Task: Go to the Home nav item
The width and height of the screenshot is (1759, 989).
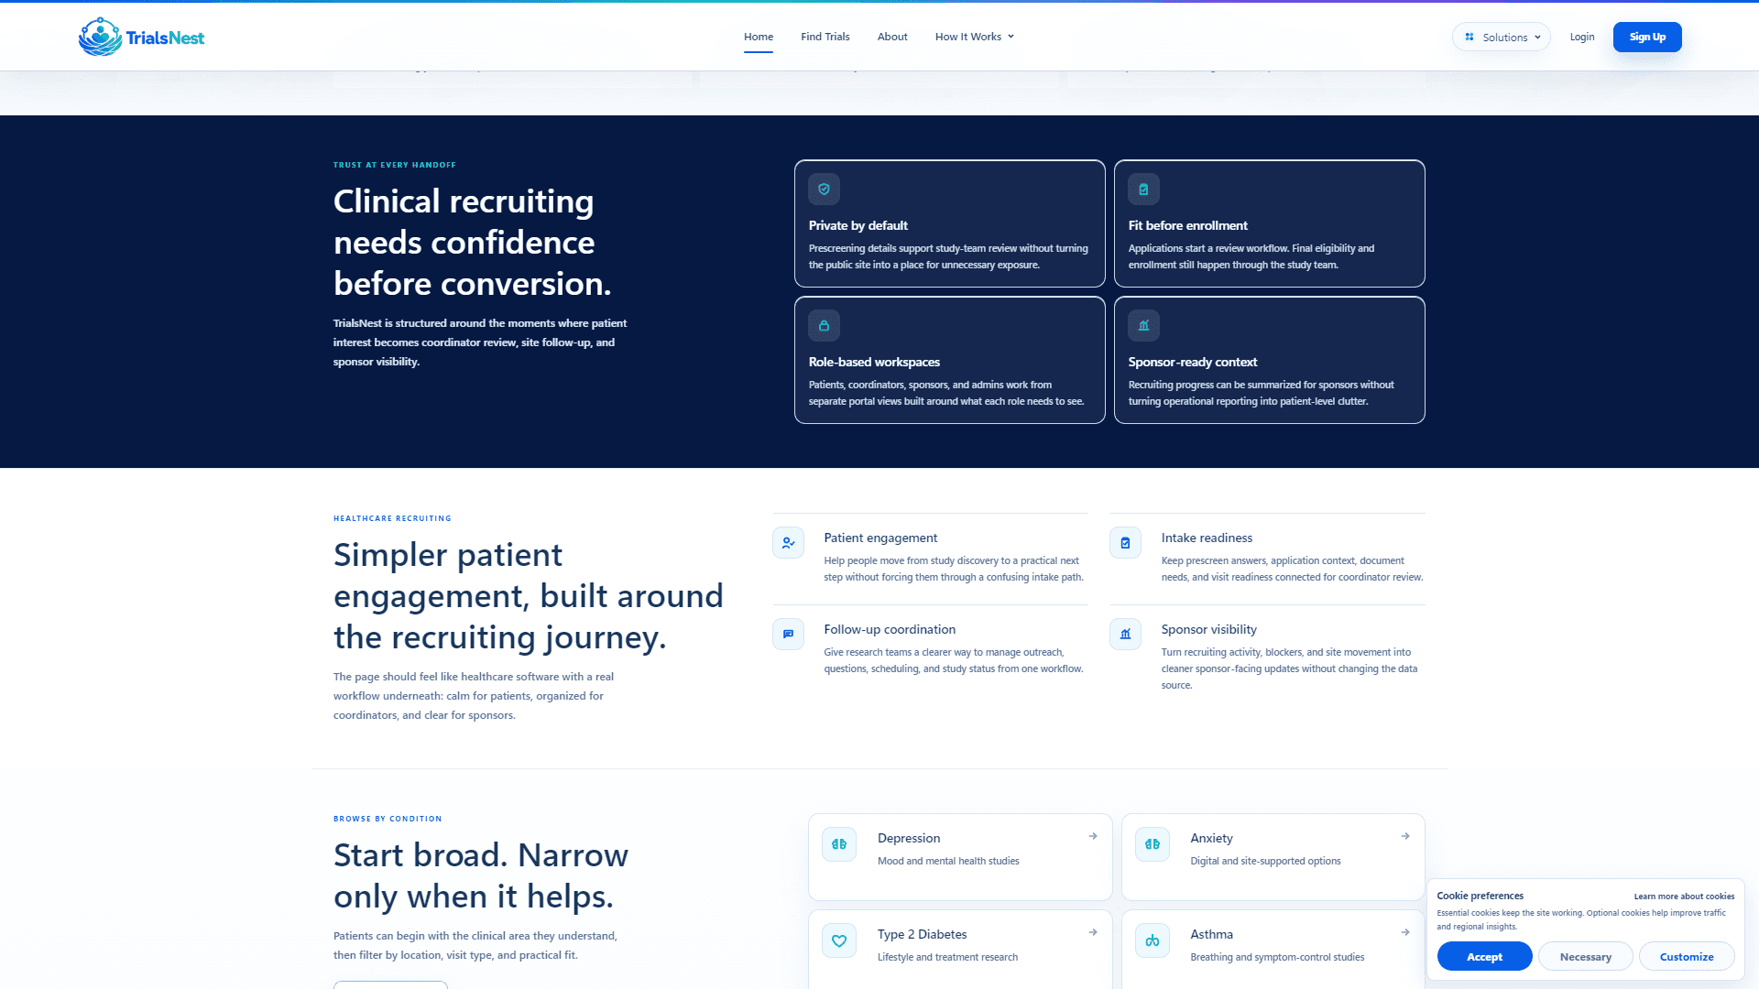Action: (x=759, y=37)
